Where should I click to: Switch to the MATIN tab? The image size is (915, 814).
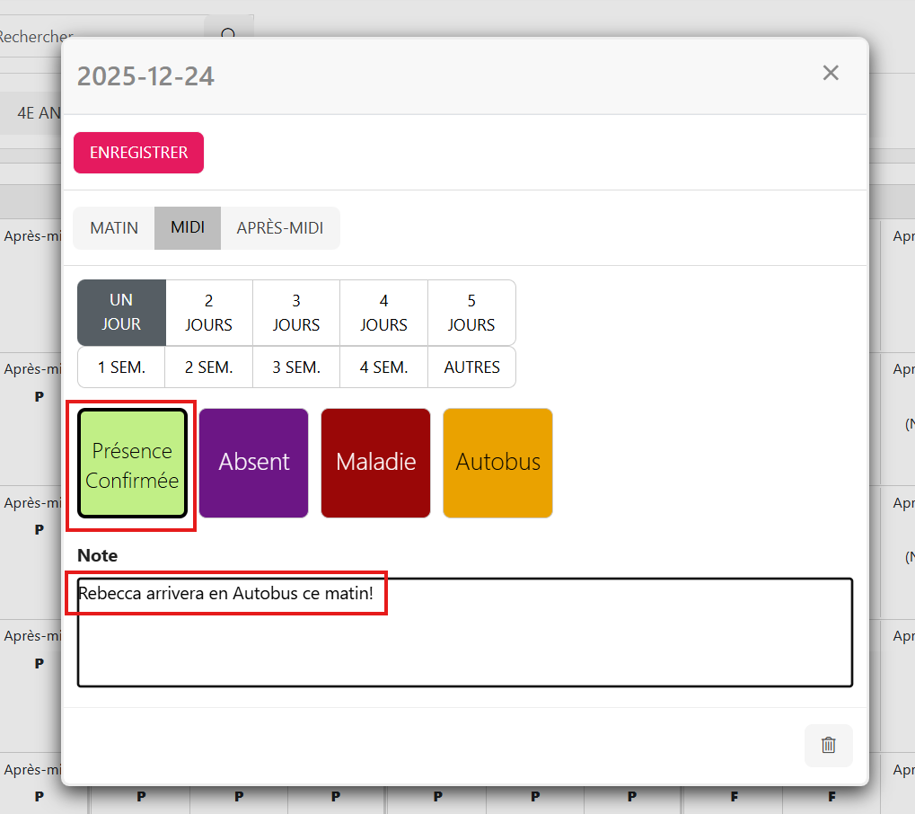click(114, 228)
